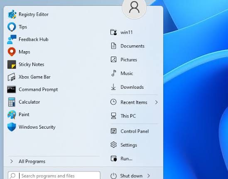Open Sticky Notes icon
Screen dimensions: 228x179
click(12, 65)
